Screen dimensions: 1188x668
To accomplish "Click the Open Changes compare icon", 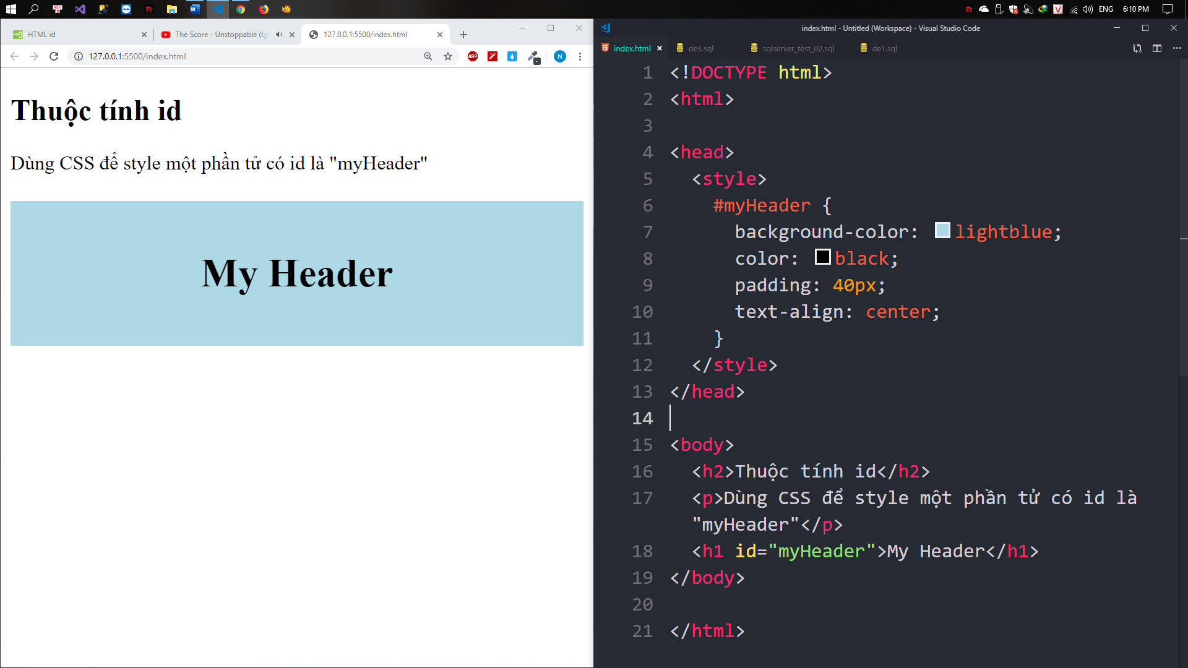I will point(1137,48).
